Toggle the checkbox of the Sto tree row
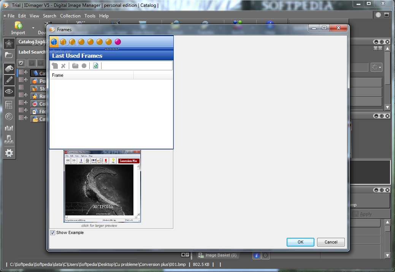This screenshot has height=272, width=395. [x=21, y=87]
